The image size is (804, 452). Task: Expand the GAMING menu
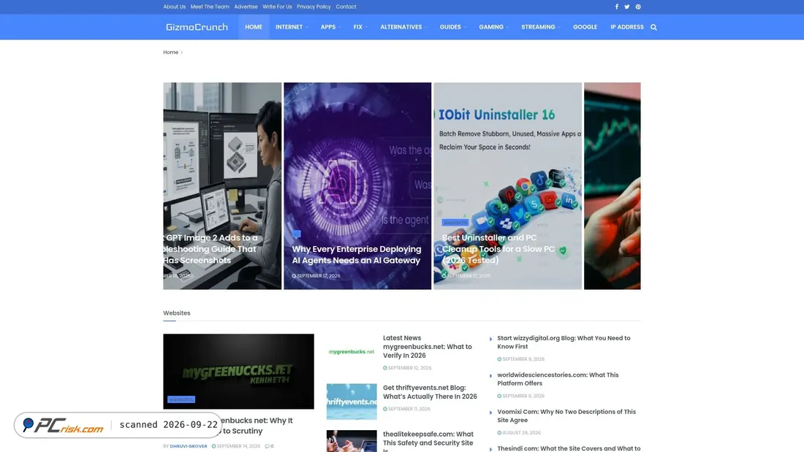coord(493,27)
